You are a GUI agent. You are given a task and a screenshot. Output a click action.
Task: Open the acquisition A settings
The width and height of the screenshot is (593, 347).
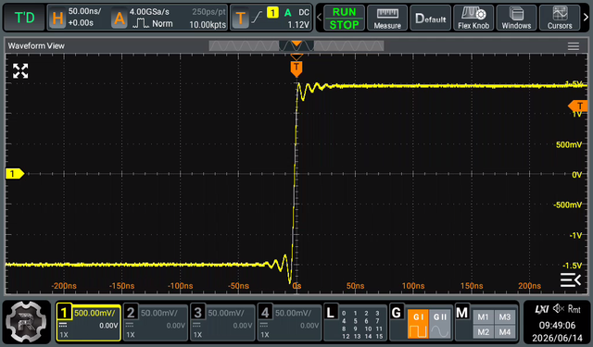120,18
